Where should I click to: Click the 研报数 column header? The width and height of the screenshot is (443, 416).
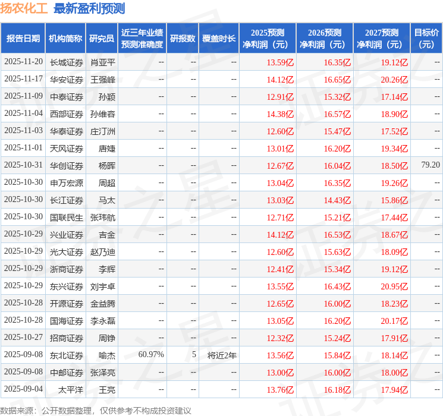click(x=183, y=39)
